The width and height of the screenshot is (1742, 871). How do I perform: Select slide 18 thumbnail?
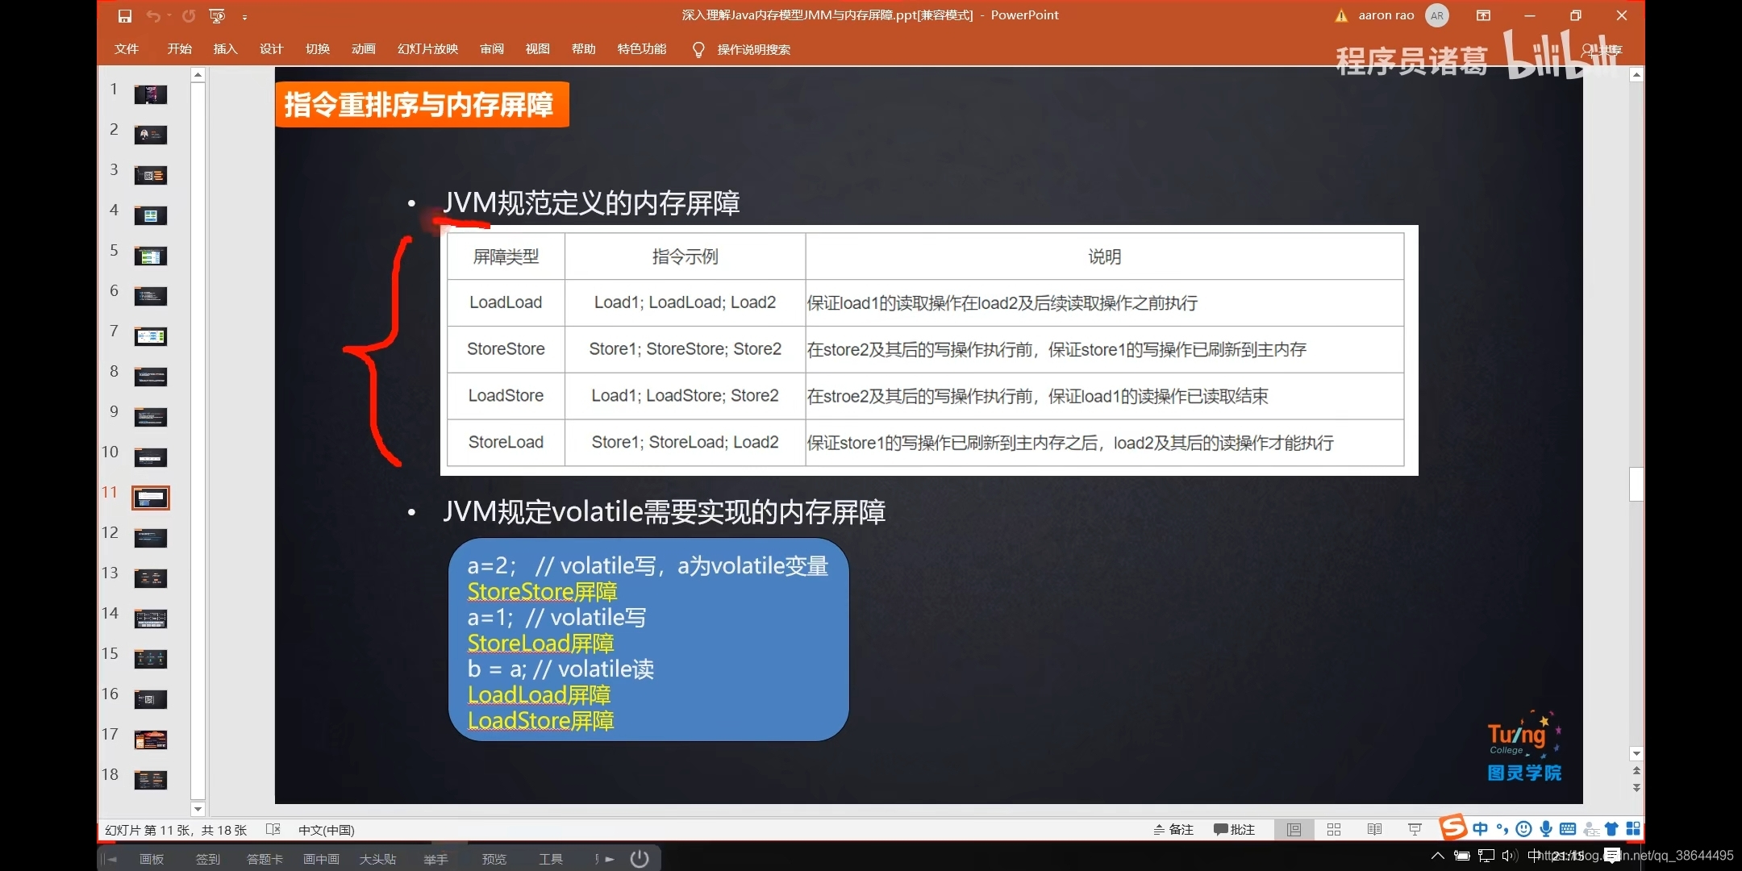click(x=151, y=780)
